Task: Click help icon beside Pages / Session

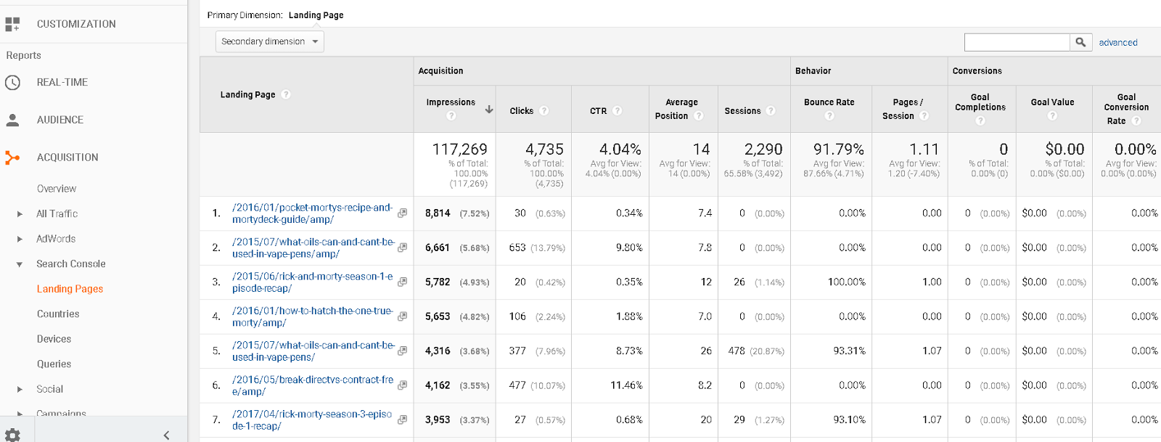Action: pyautogui.click(x=924, y=115)
